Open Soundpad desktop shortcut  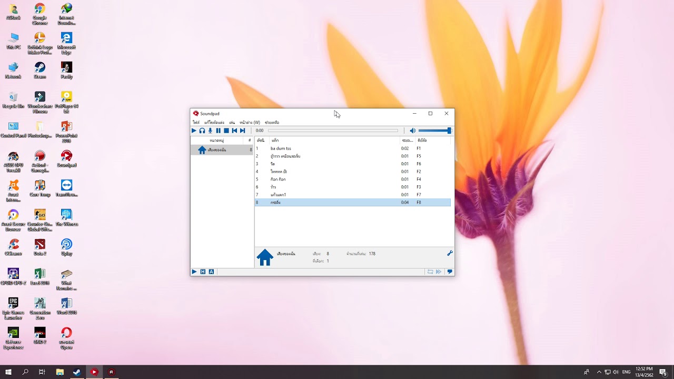tap(66, 159)
